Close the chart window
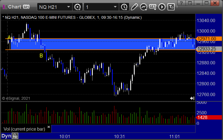Image resolution: width=223 pixels, height=140 pixels. click(x=215, y=3)
